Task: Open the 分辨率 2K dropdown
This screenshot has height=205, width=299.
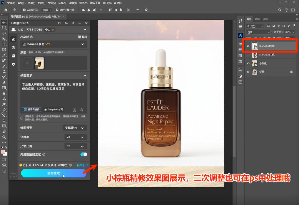Action: click(x=76, y=137)
